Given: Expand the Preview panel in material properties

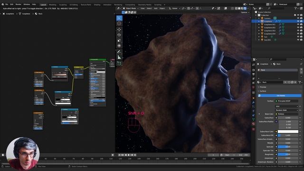Looking at the screenshot, I should tap(263, 87).
